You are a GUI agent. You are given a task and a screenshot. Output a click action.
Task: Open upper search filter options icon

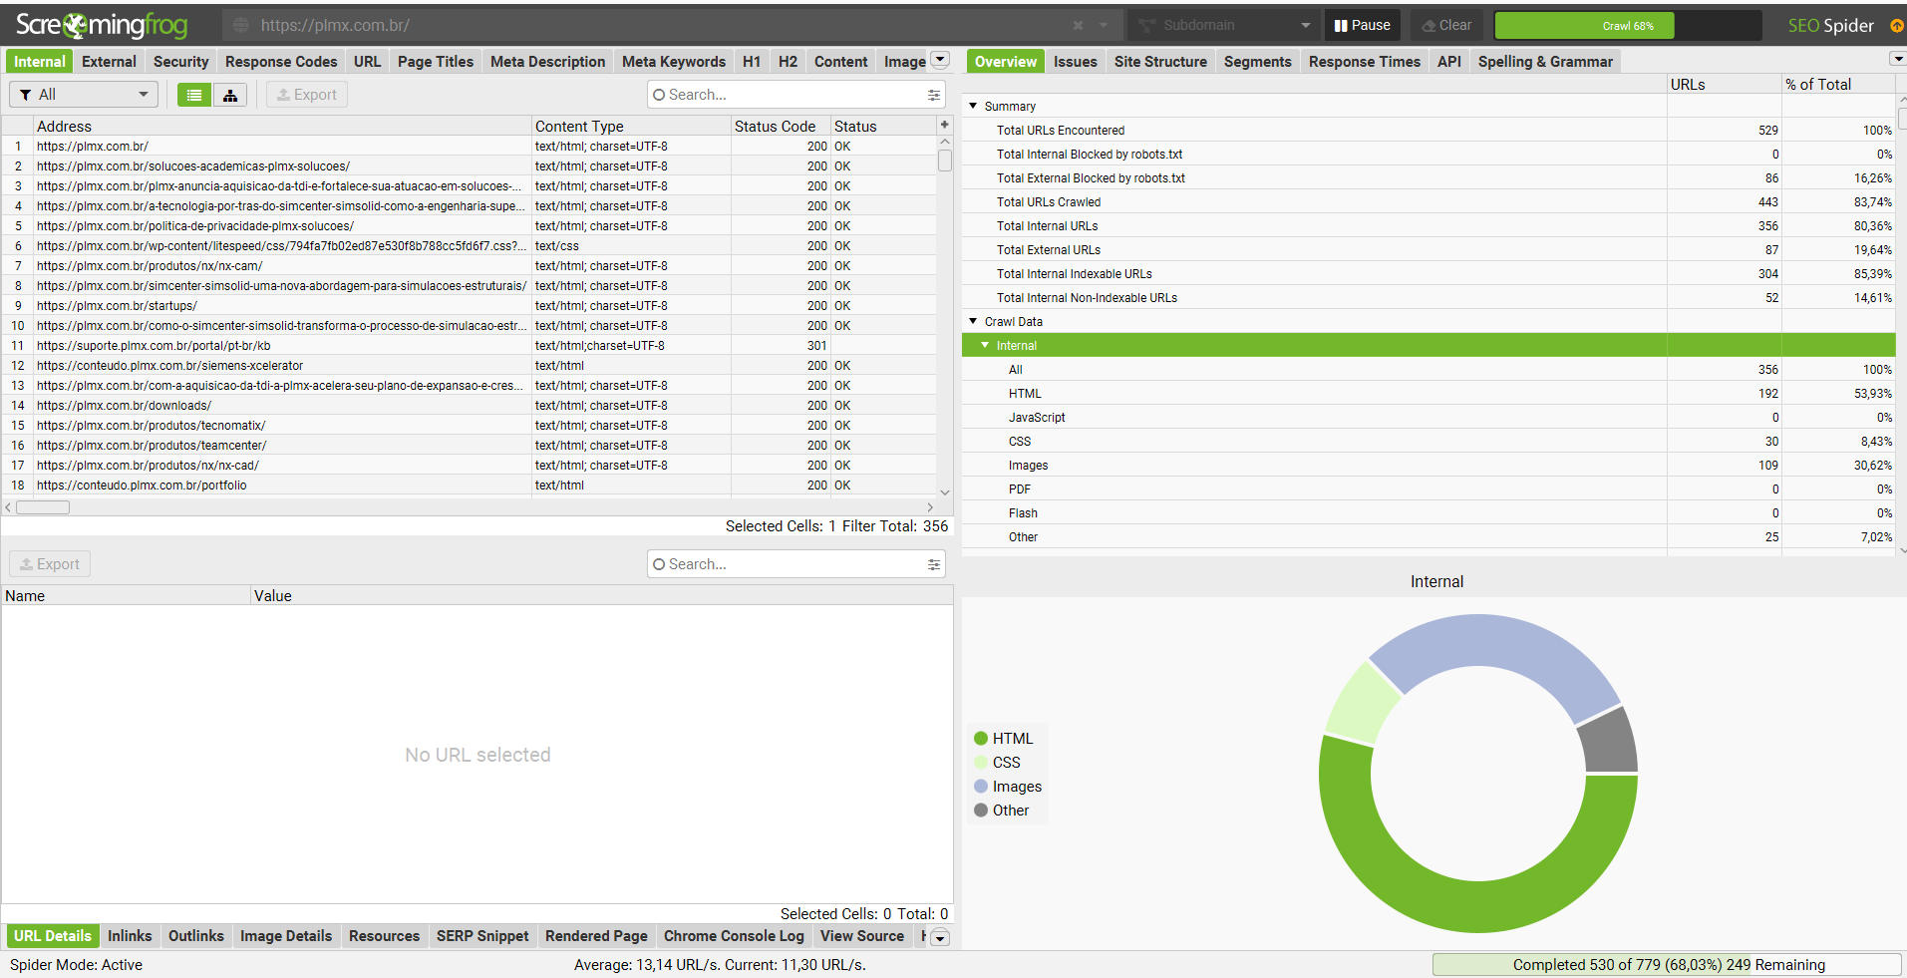pos(934,95)
